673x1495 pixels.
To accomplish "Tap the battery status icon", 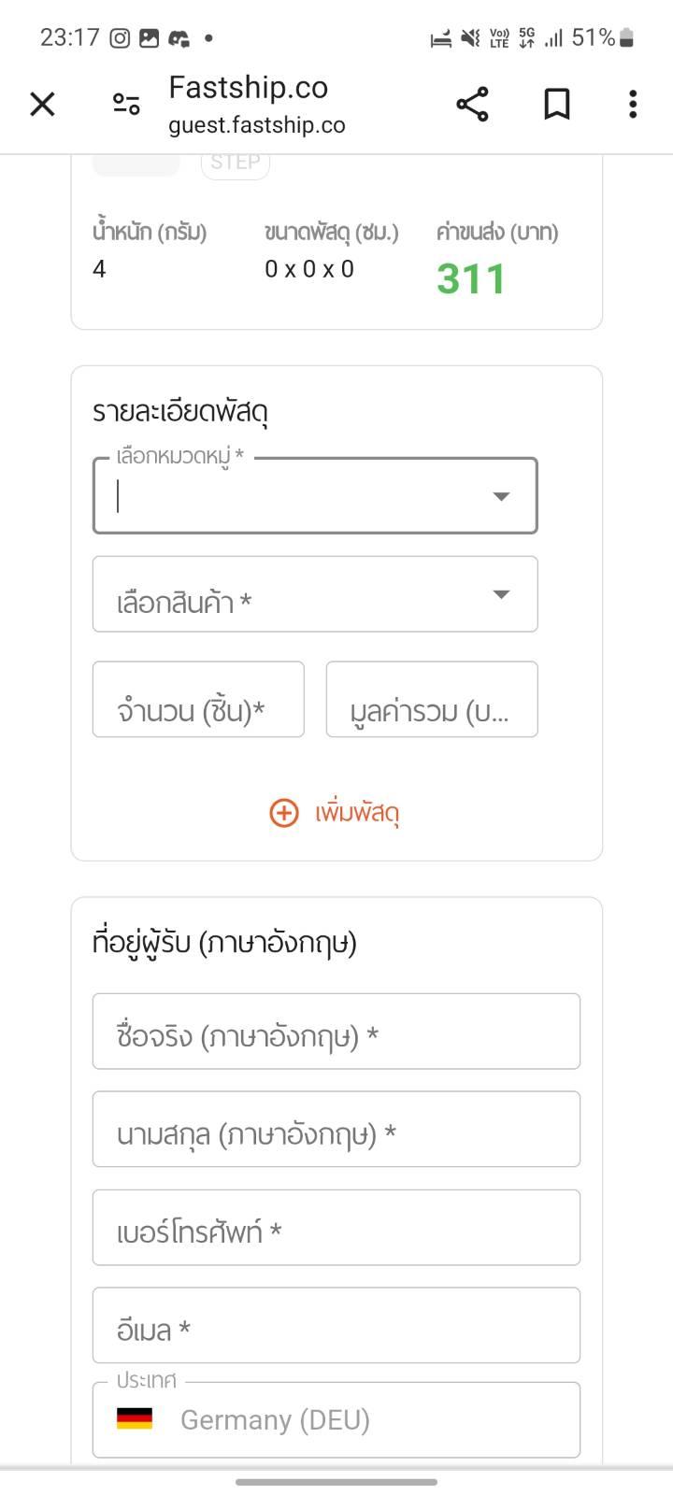I will (626, 38).
